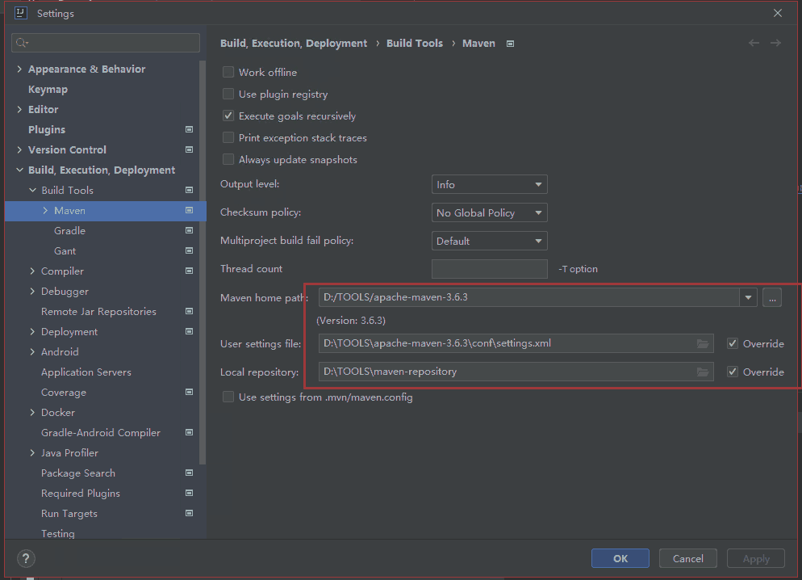Select Java Profiler settings page
This screenshot has height=580, width=802.
pyautogui.click(x=69, y=453)
